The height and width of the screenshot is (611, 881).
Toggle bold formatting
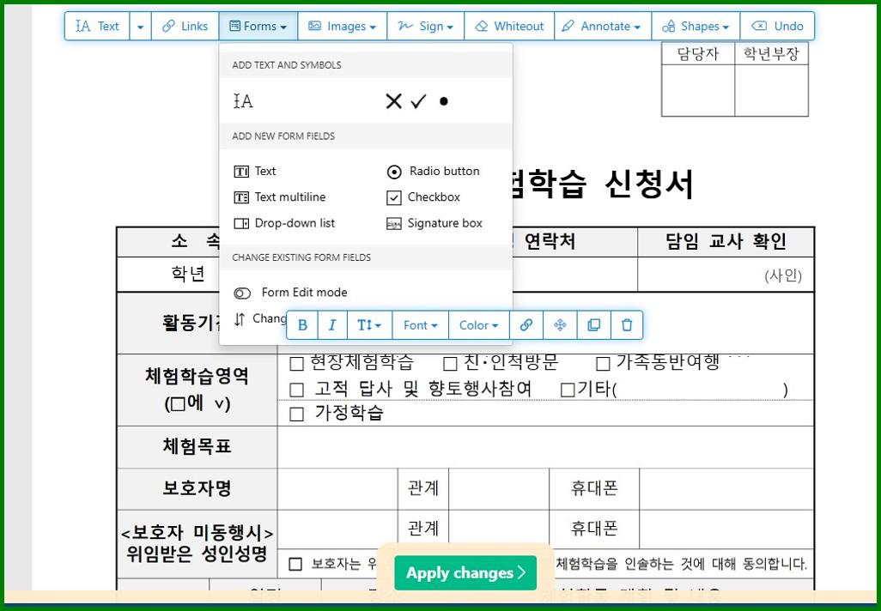click(x=302, y=324)
